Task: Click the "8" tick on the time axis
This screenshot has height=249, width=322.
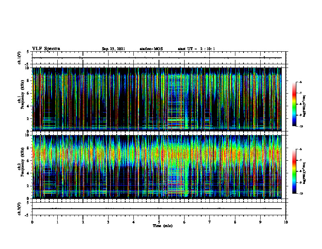Action: pos(235,222)
